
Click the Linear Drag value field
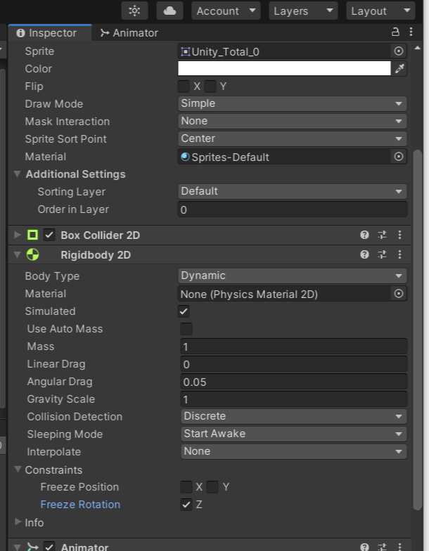[x=294, y=364]
